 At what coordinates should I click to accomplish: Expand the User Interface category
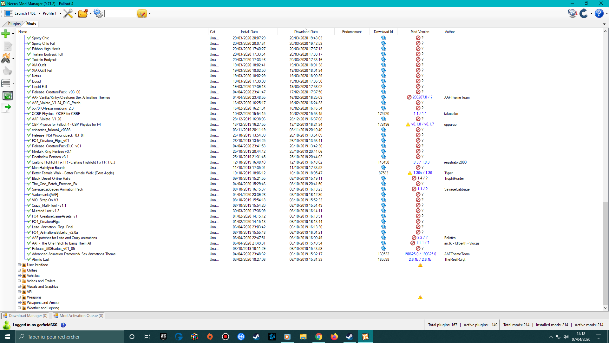19,265
